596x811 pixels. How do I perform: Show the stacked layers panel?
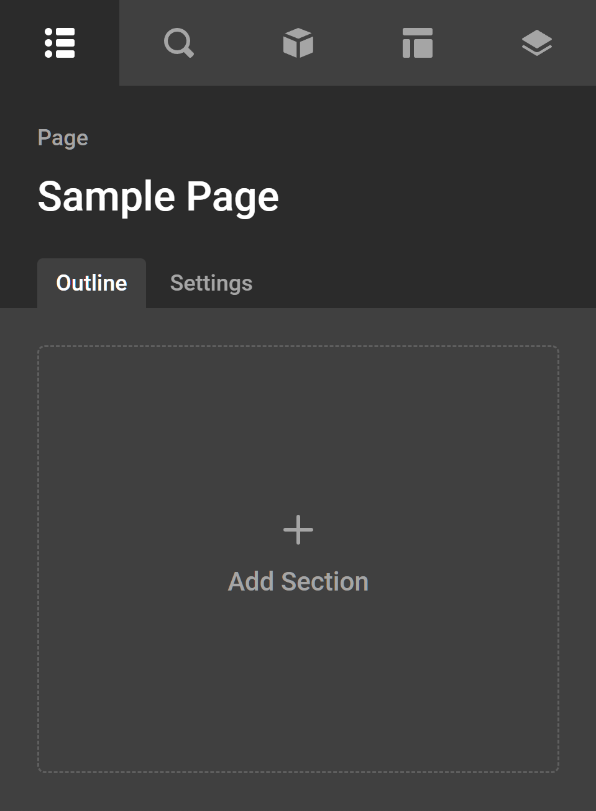point(537,43)
